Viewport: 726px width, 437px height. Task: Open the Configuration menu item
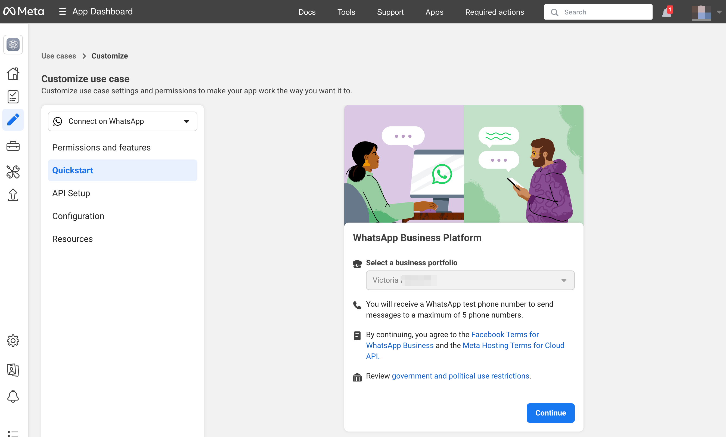click(x=78, y=216)
